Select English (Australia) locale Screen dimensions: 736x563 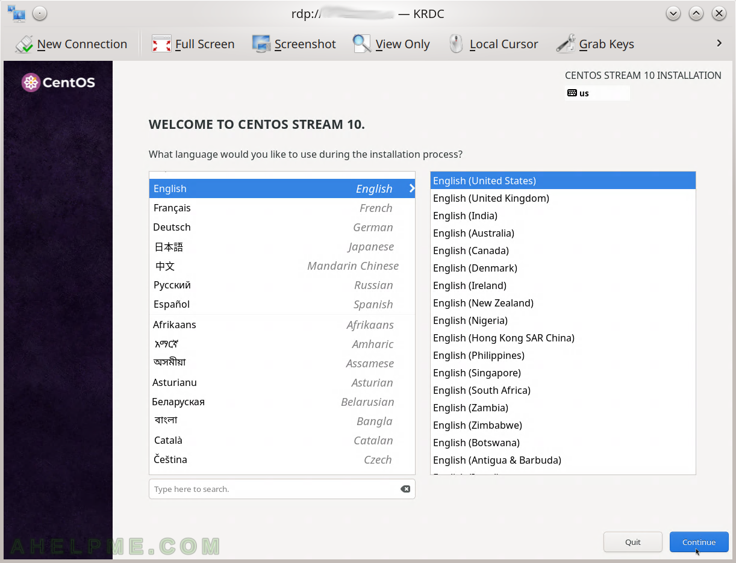click(563, 233)
